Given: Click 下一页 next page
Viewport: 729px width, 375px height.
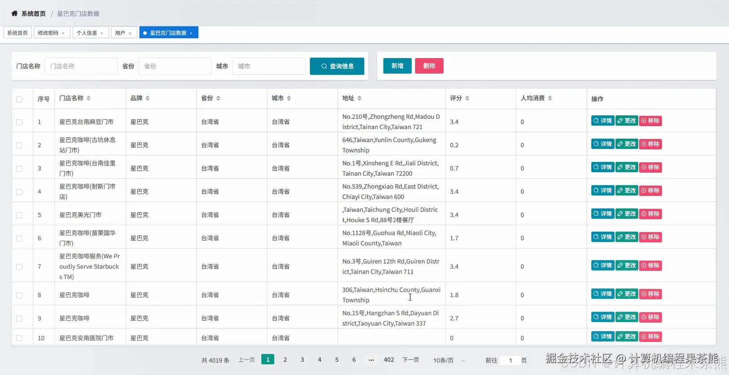Looking at the screenshot, I should pos(410,360).
